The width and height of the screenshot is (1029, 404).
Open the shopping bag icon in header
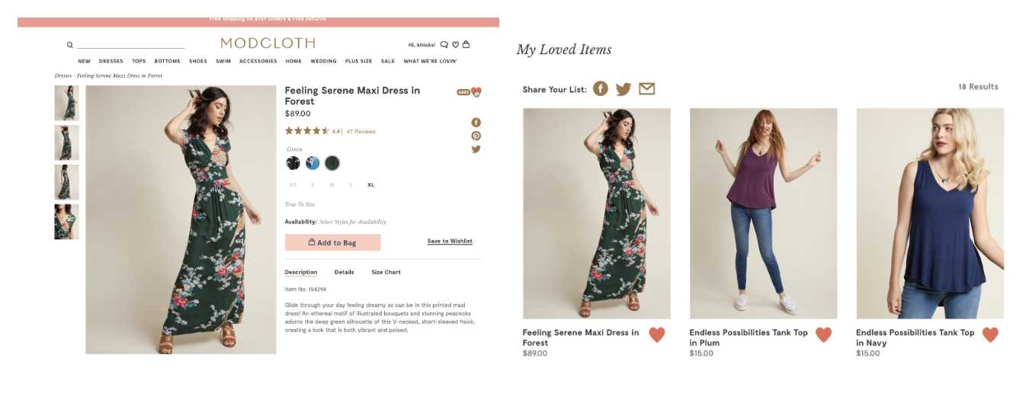pos(466,44)
